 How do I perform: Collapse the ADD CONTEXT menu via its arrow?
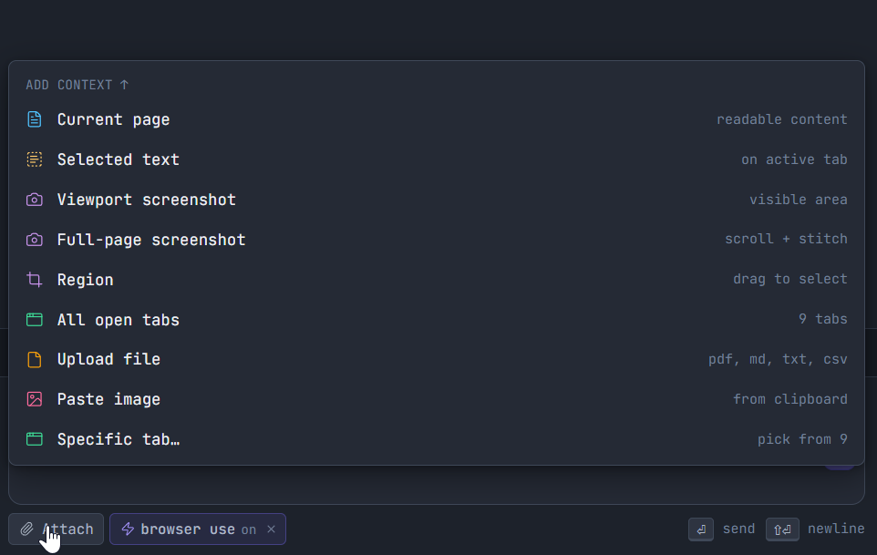(125, 84)
